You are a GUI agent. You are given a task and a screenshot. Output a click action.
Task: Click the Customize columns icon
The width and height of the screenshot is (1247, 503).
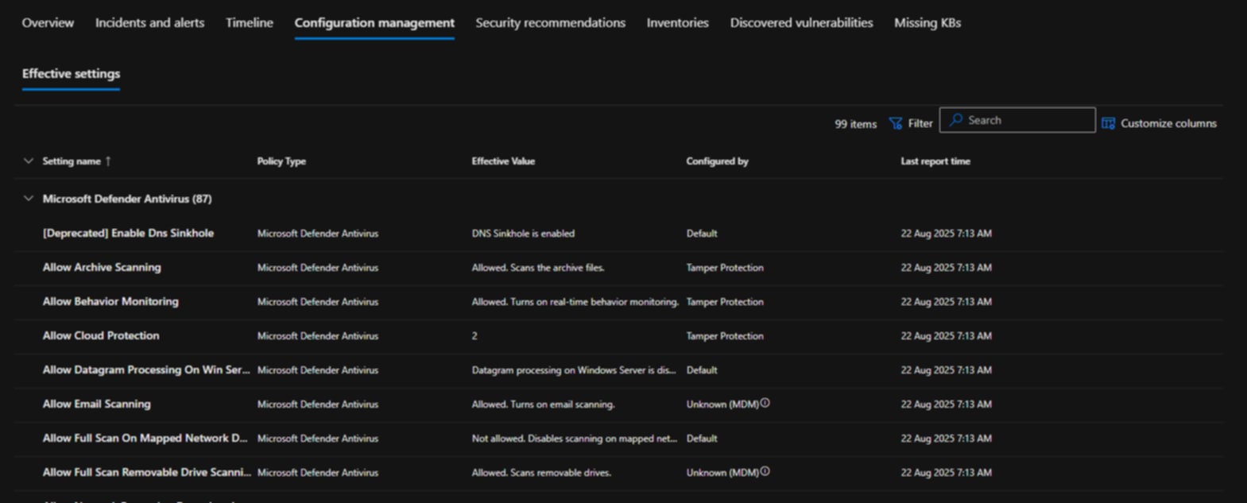[x=1108, y=123]
